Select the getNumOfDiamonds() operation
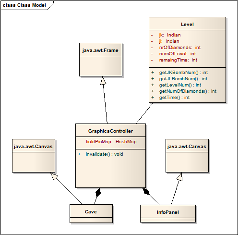 tap(188, 91)
